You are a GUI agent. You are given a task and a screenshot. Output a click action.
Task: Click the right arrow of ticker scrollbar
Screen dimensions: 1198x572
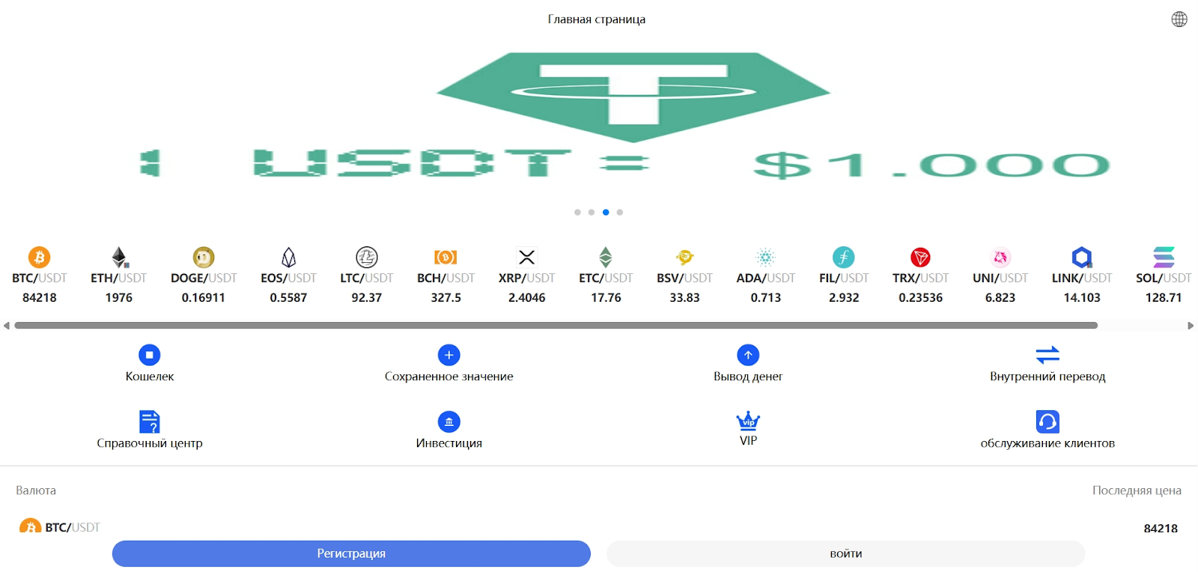tap(1191, 326)
